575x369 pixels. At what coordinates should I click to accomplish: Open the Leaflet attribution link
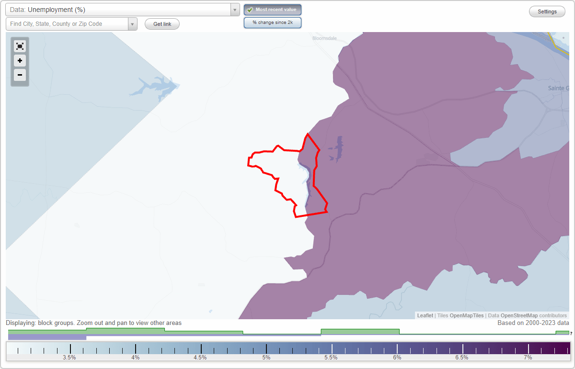425,315
